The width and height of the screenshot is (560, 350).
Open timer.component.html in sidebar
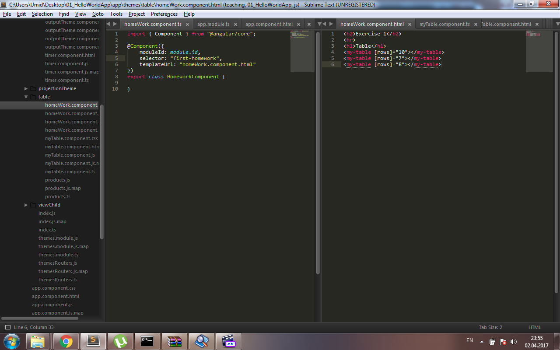click(70, 55)
